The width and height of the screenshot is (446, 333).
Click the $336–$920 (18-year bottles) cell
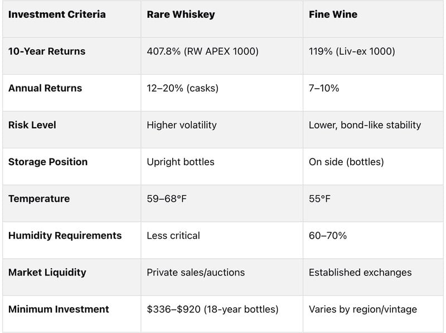coord(212,309)
